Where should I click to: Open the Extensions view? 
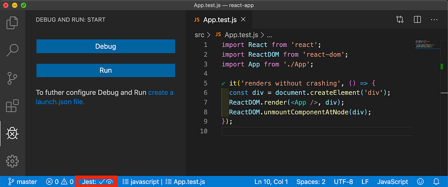[12, 106]
